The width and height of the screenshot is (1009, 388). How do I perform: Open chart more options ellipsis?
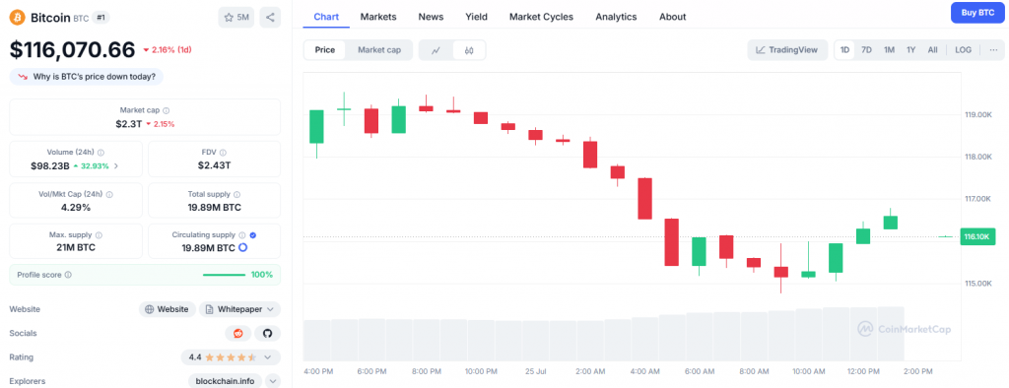(x=993, y=49)
